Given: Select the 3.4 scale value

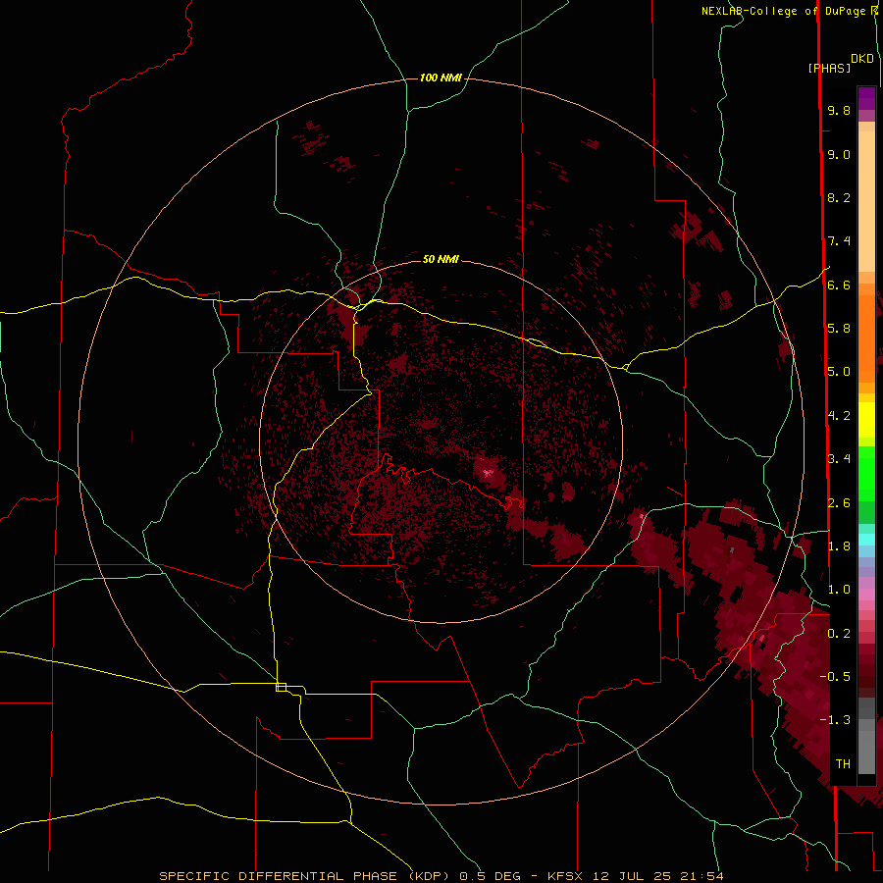Looking at the screenshot, I should [x=839, y=458].
